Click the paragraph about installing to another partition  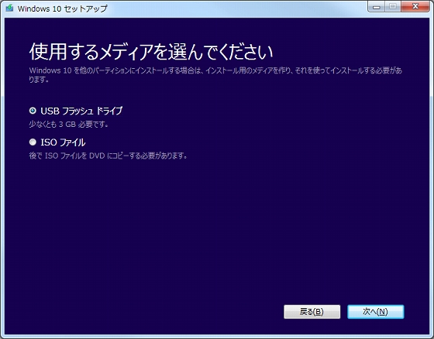pos(215,74)
